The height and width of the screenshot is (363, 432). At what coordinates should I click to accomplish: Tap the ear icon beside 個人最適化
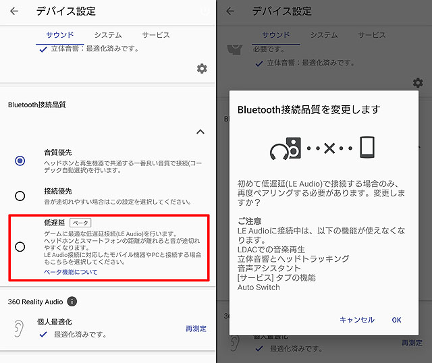coord(18,329)
